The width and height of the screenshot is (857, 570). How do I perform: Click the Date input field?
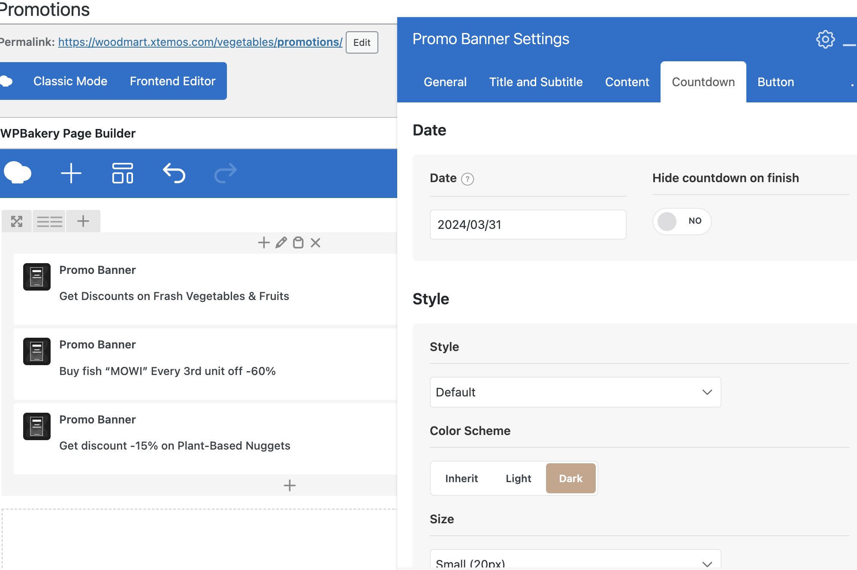coord(528,225)
